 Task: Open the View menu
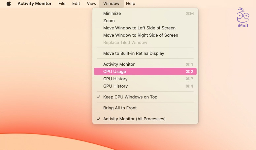(92, 4)
